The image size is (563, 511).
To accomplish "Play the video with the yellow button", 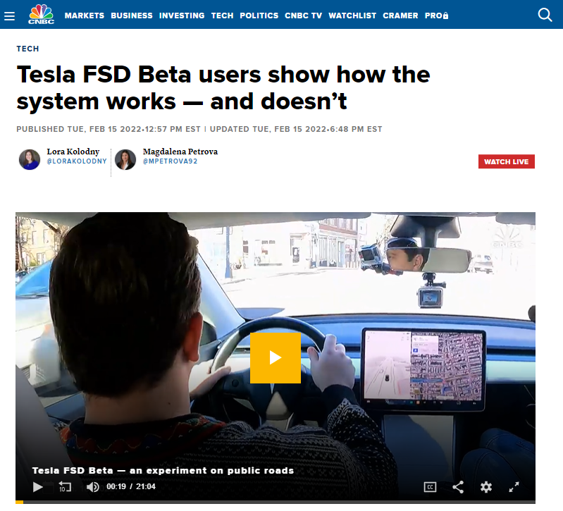I will pyautogui.click(x=276, y=357).
